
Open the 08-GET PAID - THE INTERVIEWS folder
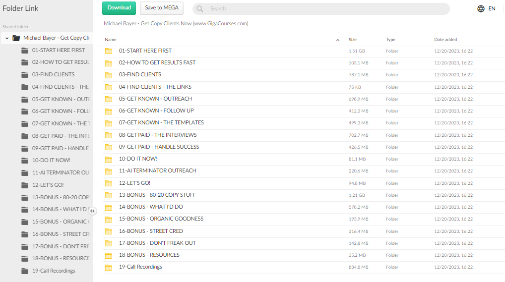pyautogui.click(x=157, y=135)
